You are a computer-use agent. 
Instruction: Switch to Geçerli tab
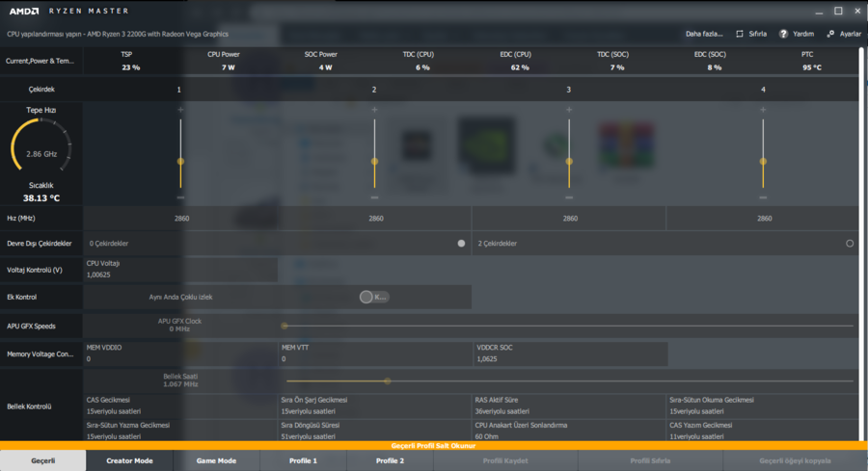tap(43, 460)
